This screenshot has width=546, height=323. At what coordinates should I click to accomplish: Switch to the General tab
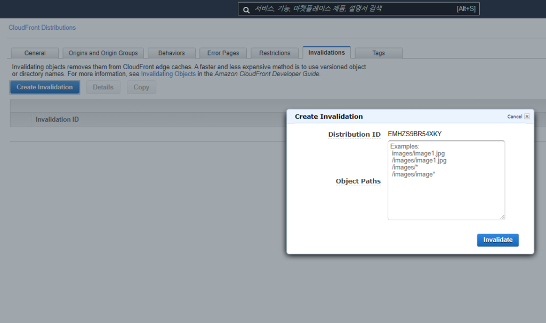(x=35, y=53)
